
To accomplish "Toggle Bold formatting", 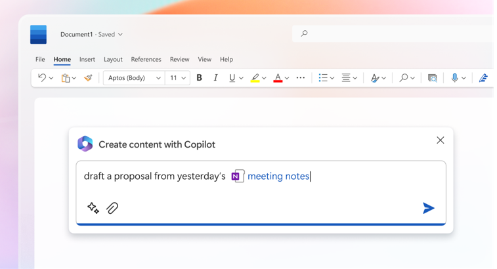I will pyautogui.click(x=199, y=77).
